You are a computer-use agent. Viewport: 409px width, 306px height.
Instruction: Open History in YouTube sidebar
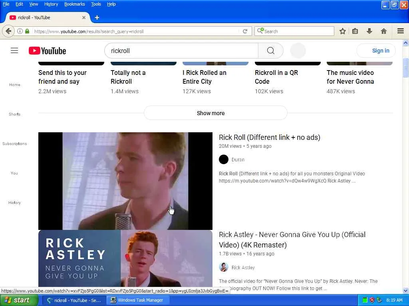(x=15, y=202)
